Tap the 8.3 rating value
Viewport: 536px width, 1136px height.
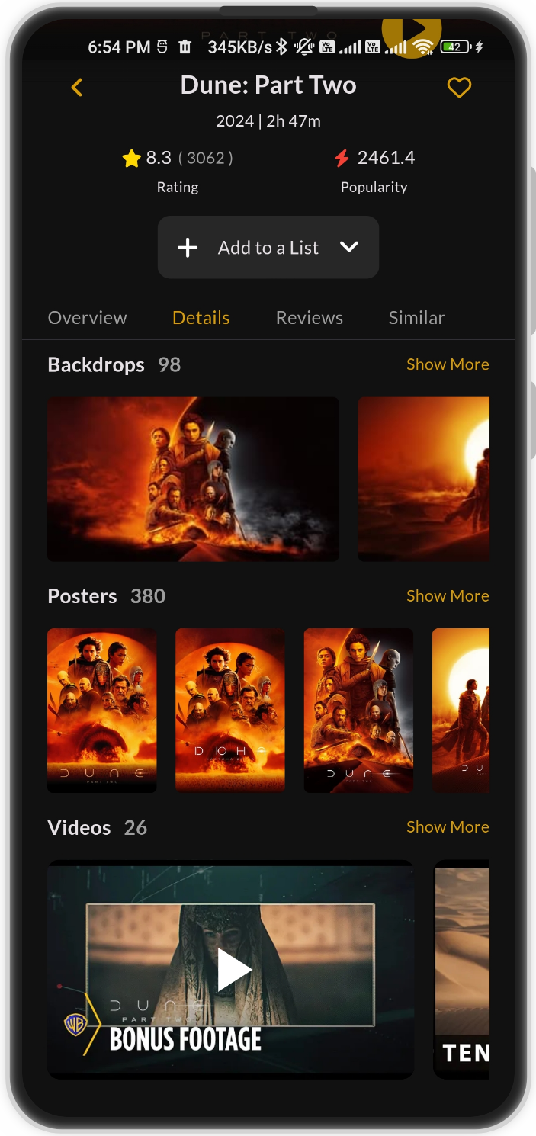(x=159, y=158)
